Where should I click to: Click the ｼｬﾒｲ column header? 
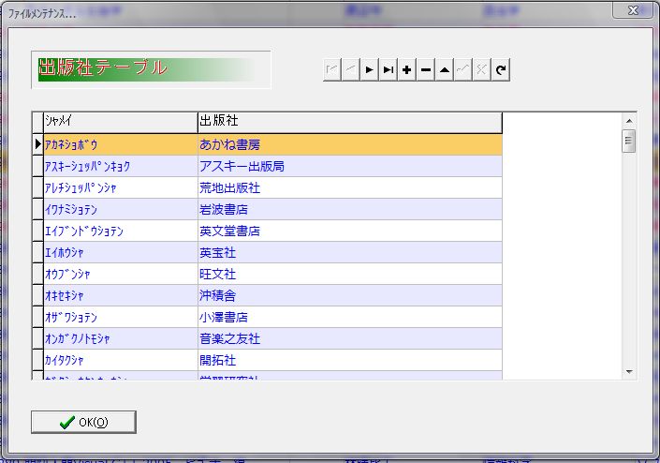coord(120,123)
